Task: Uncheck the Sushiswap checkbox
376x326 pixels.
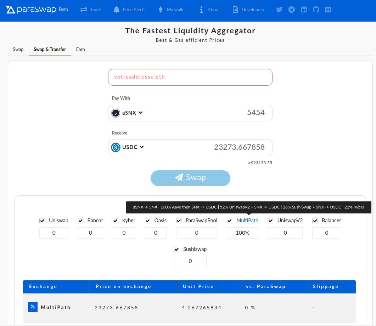Action: [x=177, y=249]
